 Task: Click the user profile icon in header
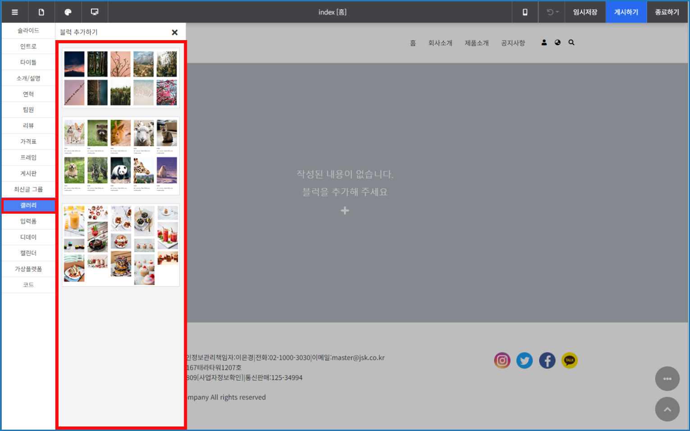click(x=544, y=42)
